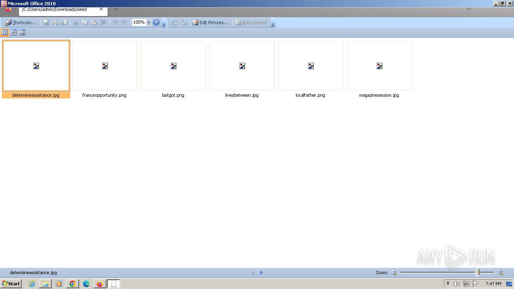Click the localfather.png file name label
The width and height of the screenshot is (514, 289).
point(310,95)
